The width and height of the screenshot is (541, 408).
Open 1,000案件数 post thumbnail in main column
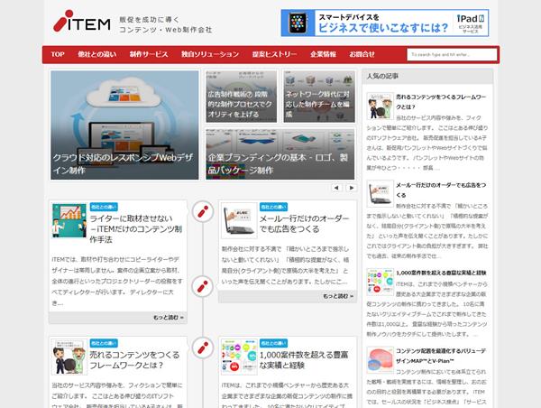click(x=239, y=357)
